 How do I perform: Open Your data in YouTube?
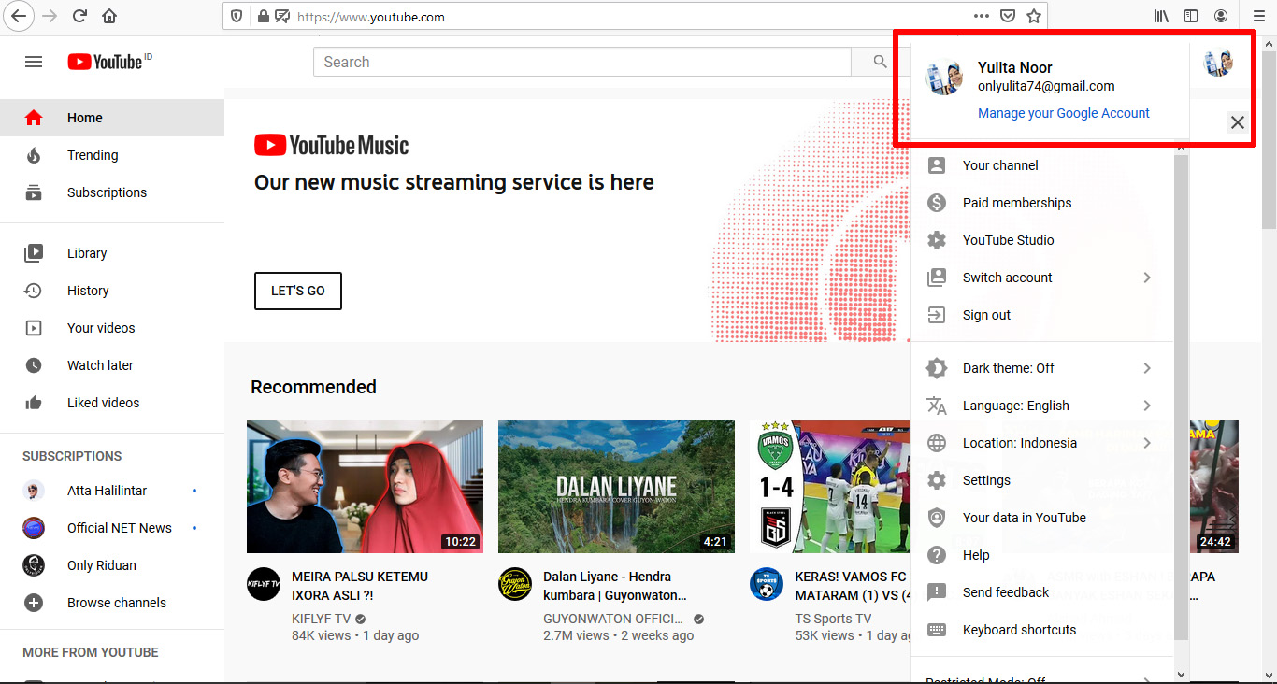click(1024, 517)
